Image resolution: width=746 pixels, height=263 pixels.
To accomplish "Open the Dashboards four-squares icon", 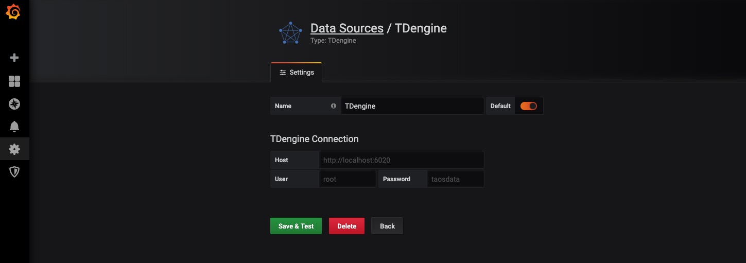I will pyautogui.click(x=14, y=81).
